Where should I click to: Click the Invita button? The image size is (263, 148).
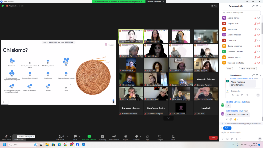[229, 69]
